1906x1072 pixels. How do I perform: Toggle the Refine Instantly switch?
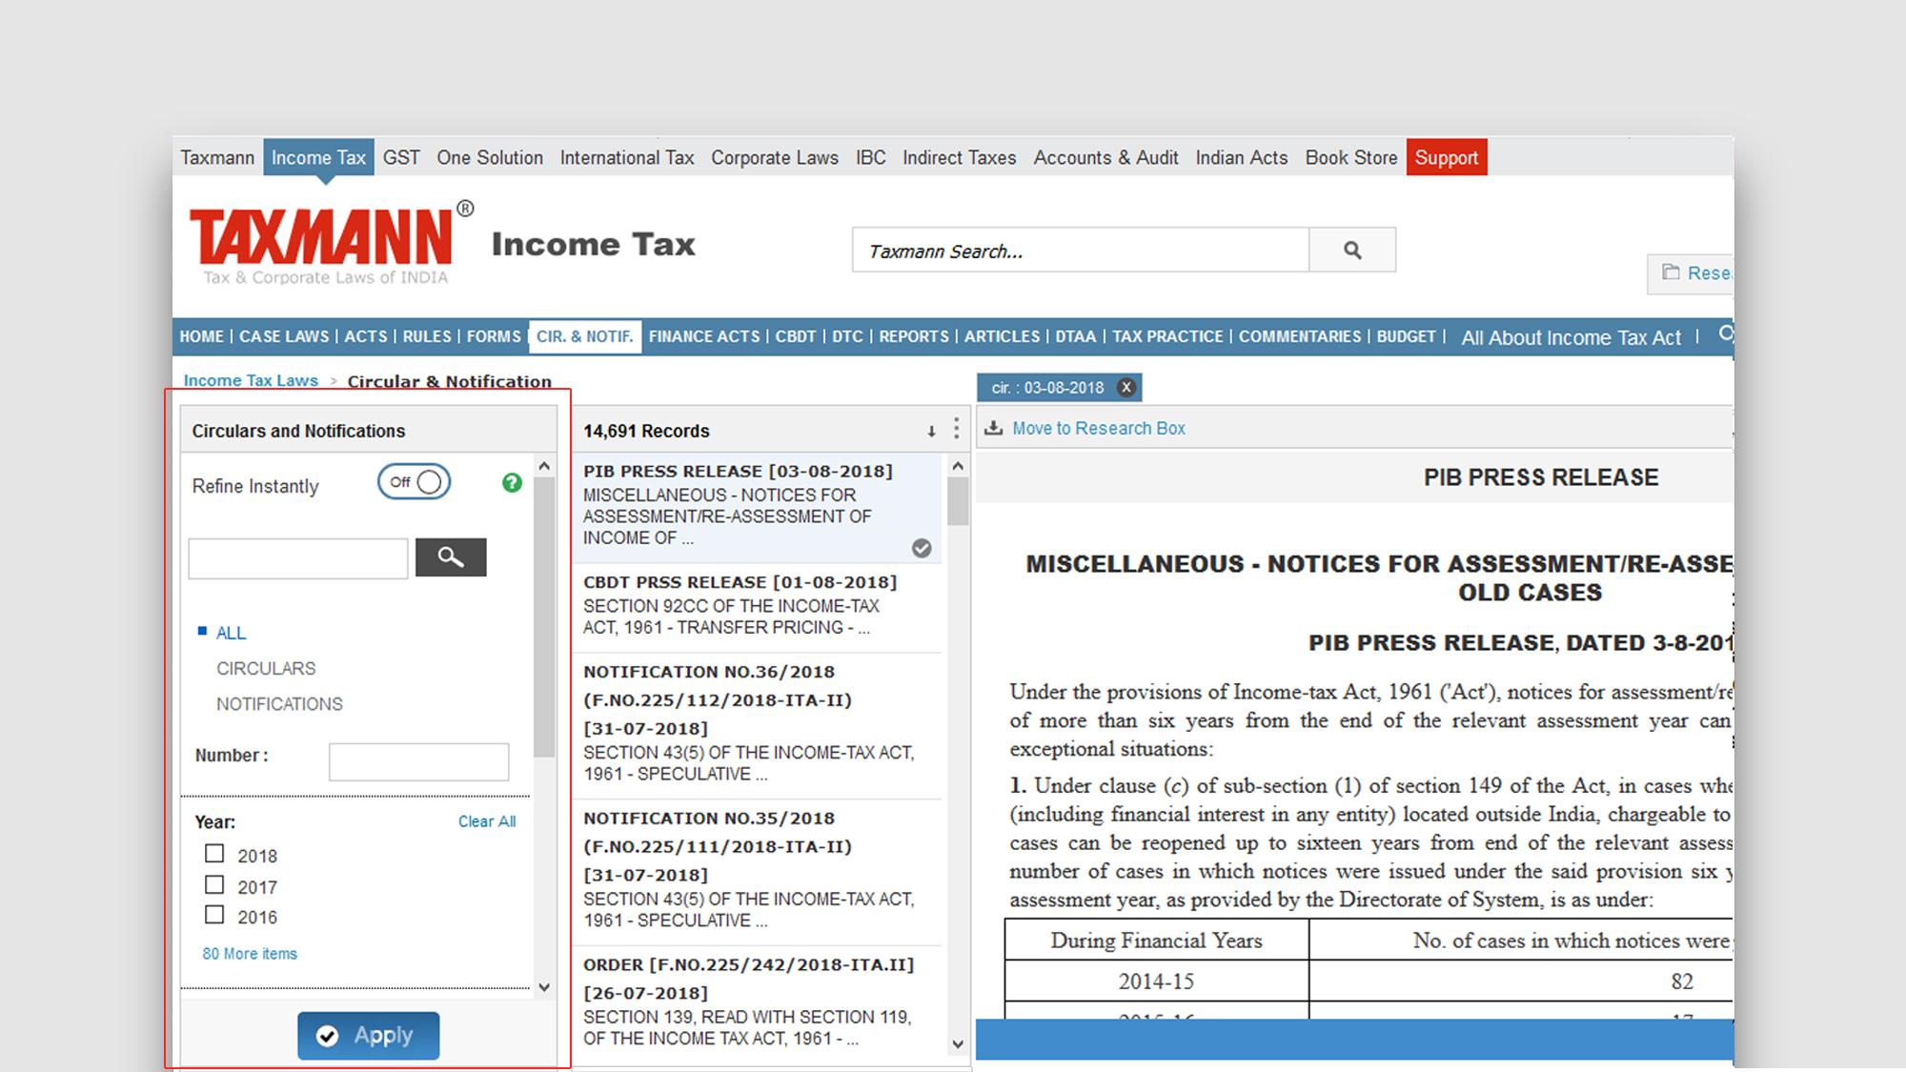click(x=414, y=482)
